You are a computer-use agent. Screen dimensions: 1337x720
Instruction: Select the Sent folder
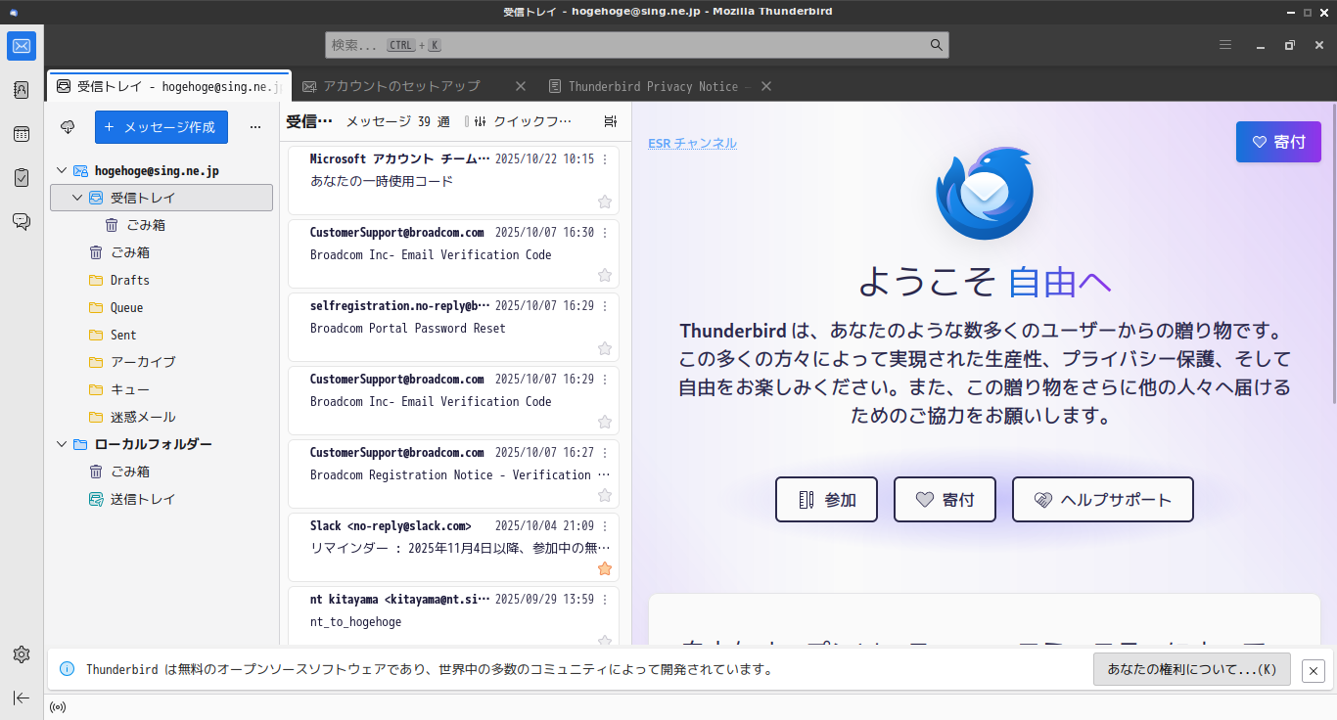click(x=161, y=335)
